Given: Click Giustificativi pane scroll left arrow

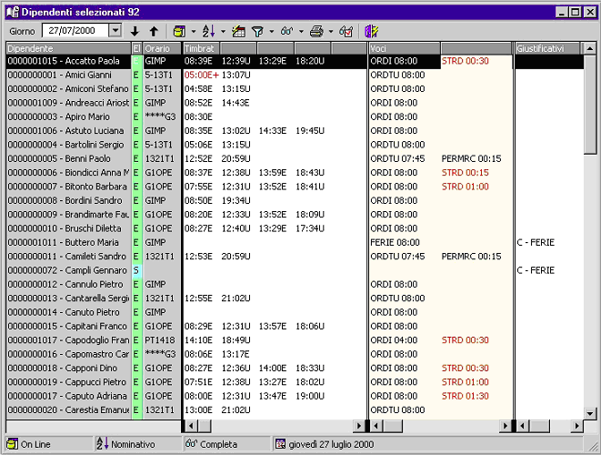Looking at the screenshot, I should [522, 426].
